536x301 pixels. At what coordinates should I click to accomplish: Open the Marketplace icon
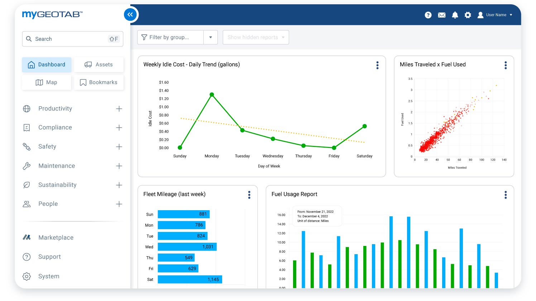click(27, 237)
